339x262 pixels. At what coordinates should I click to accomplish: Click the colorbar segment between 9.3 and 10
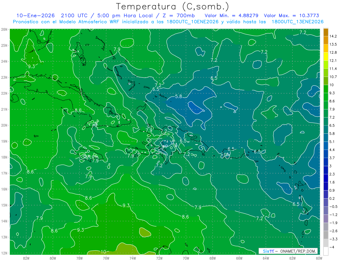click(x=326, y=89)
